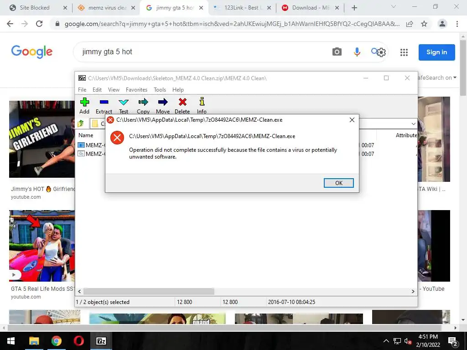Click the browser back arrow

(x=10, y=24)
